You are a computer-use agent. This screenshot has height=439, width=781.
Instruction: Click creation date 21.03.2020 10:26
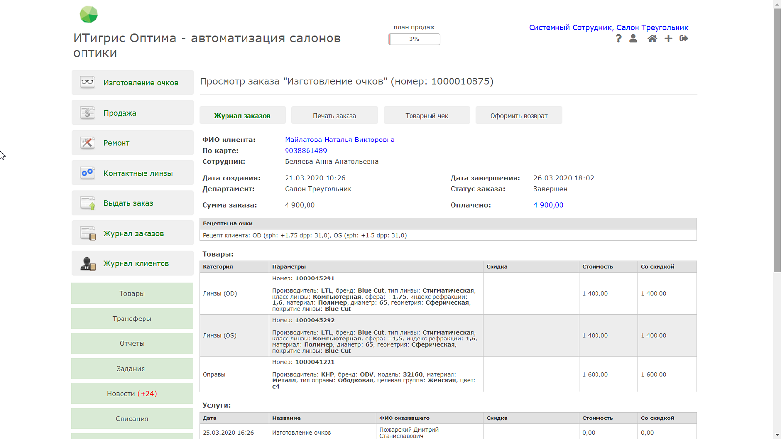click(315, 178)
